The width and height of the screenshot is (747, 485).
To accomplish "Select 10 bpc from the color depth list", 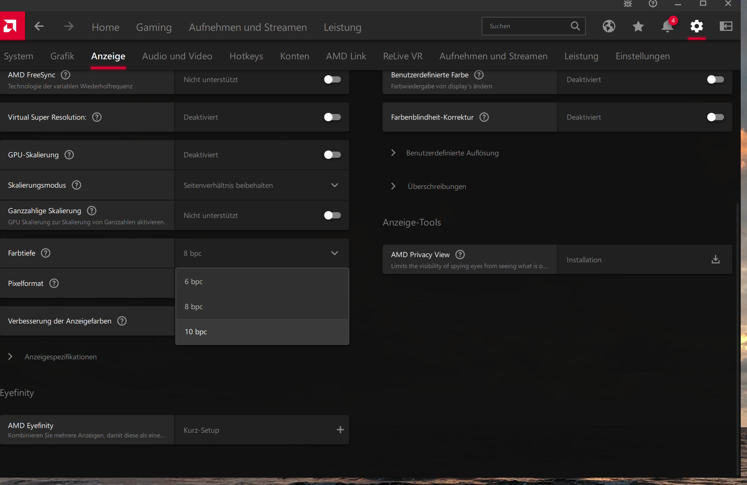I will coord(196,332).
